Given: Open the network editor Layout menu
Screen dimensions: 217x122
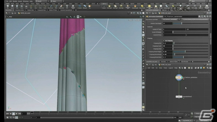Looking at the screenshot, I should tap(171, 68).
